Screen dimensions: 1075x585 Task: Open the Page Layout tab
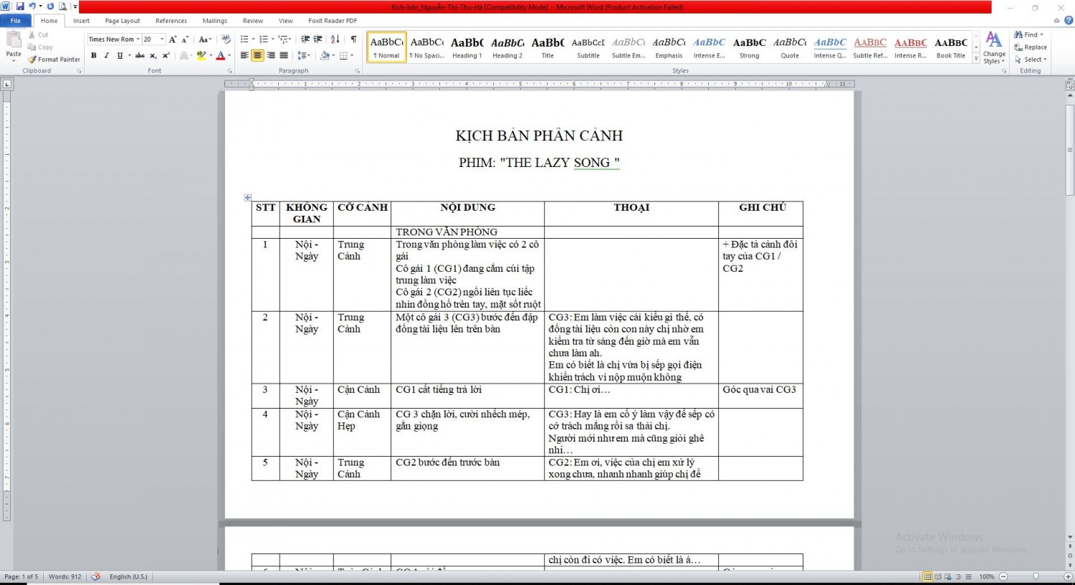point(123,21)
